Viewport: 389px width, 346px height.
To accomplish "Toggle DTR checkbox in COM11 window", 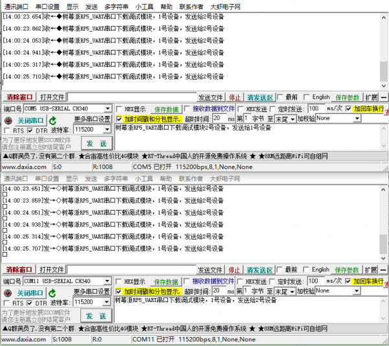I will (30, 303).
